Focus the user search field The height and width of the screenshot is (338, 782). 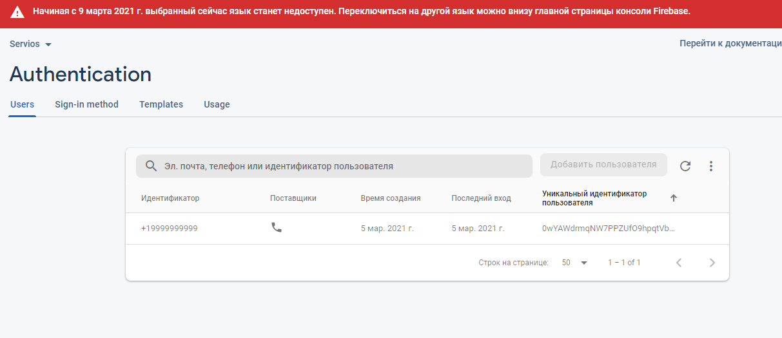point(334,166)
